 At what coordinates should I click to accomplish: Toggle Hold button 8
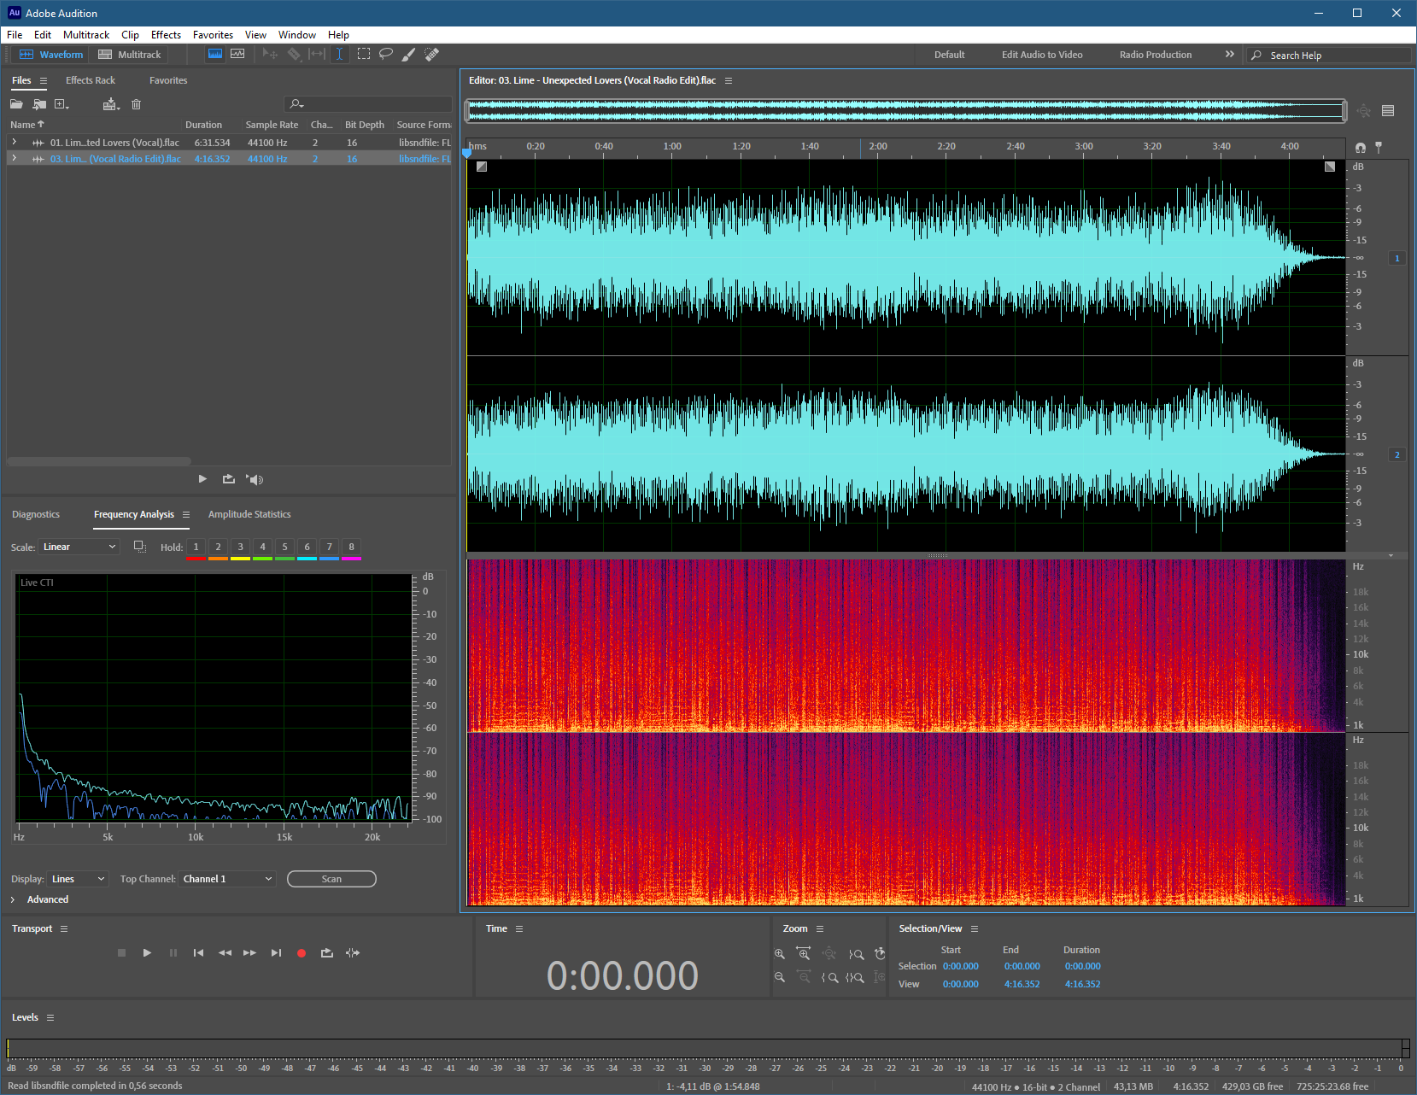(351, 547)
